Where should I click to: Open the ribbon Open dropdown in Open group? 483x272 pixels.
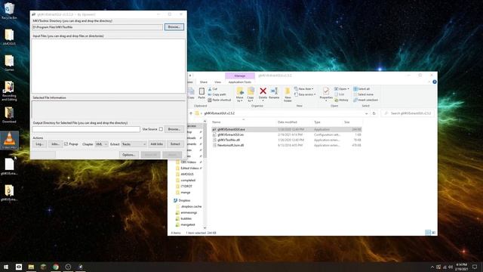click(342, 89)
